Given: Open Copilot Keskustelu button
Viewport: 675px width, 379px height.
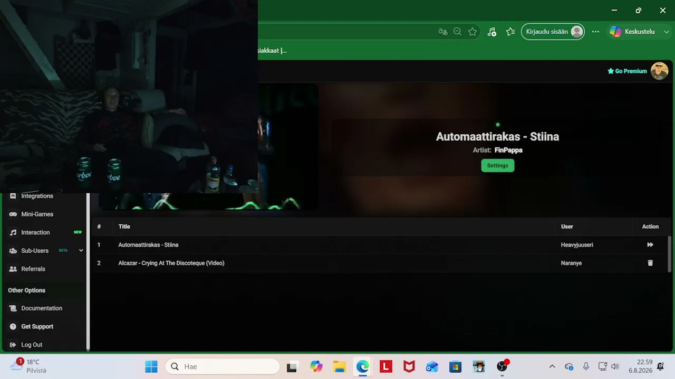Looking at the screenshot, I should tap(632, 32).
